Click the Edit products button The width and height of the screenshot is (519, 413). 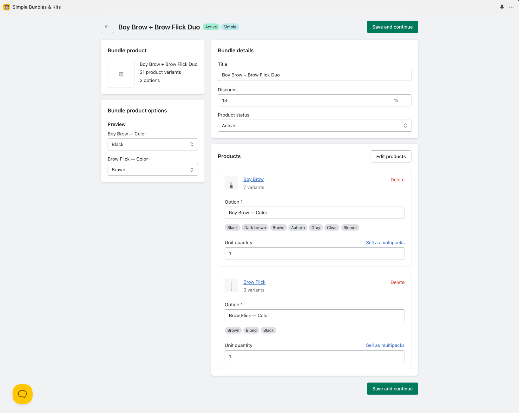391,156
